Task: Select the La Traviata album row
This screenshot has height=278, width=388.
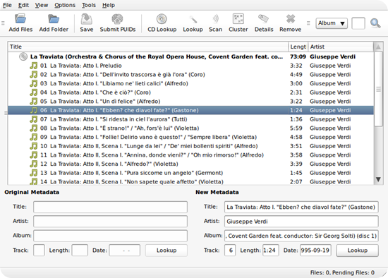Action: (190, 56)
